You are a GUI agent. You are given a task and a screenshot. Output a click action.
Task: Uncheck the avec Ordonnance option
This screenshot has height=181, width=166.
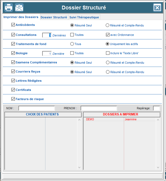pyautogui.click(x=108, y=35)
